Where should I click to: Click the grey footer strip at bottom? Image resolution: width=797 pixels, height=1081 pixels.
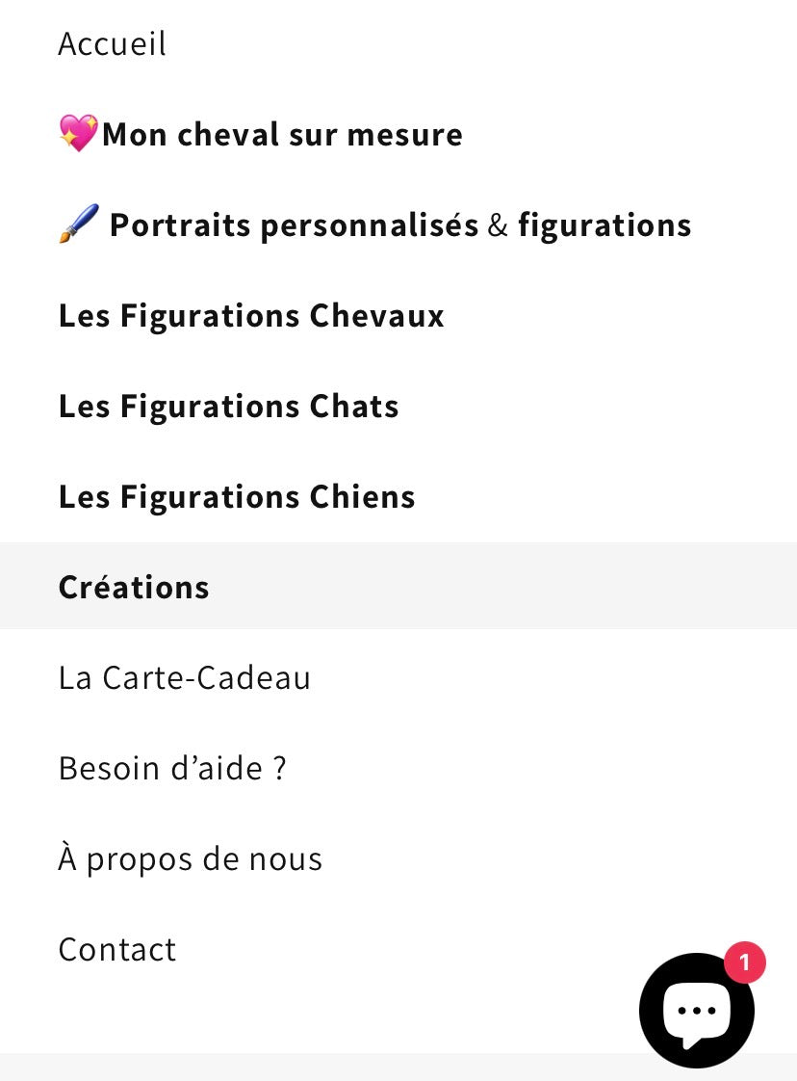click(318, 1068)
